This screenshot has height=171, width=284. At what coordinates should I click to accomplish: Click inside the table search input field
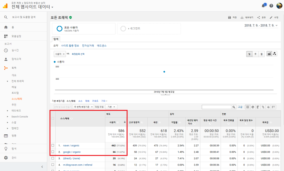217,107
